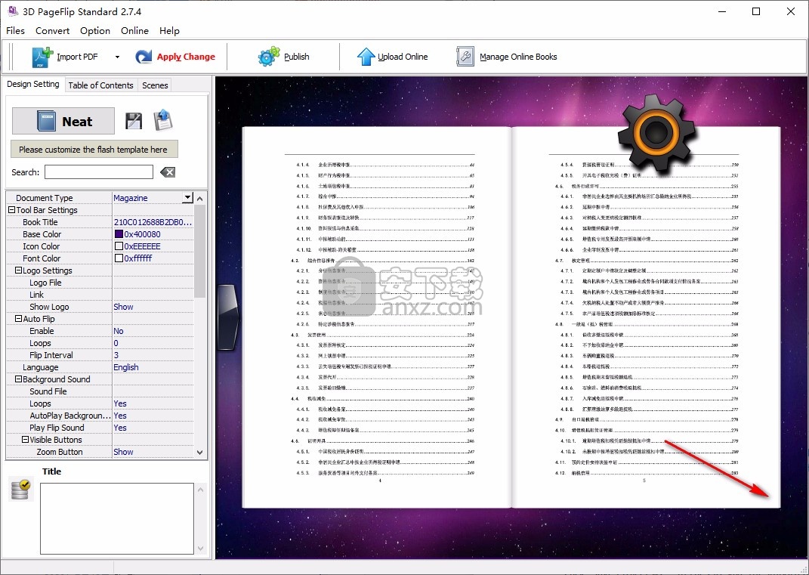This screenshot has height=575, width=809.
Task: Switch to the Table of Contents tab
Action: tap(100, 85)
